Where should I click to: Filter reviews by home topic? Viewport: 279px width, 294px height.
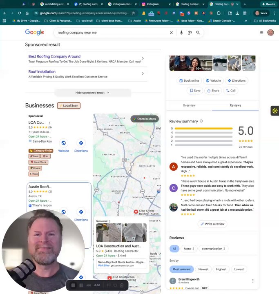pyautogui.click(x=189, y=249)
